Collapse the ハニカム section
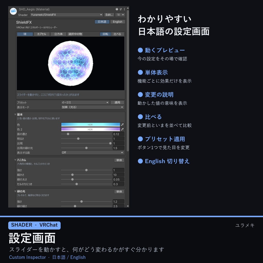Image resolution: width=263 pixels, height=263 pixels. (x=15, y=160)
